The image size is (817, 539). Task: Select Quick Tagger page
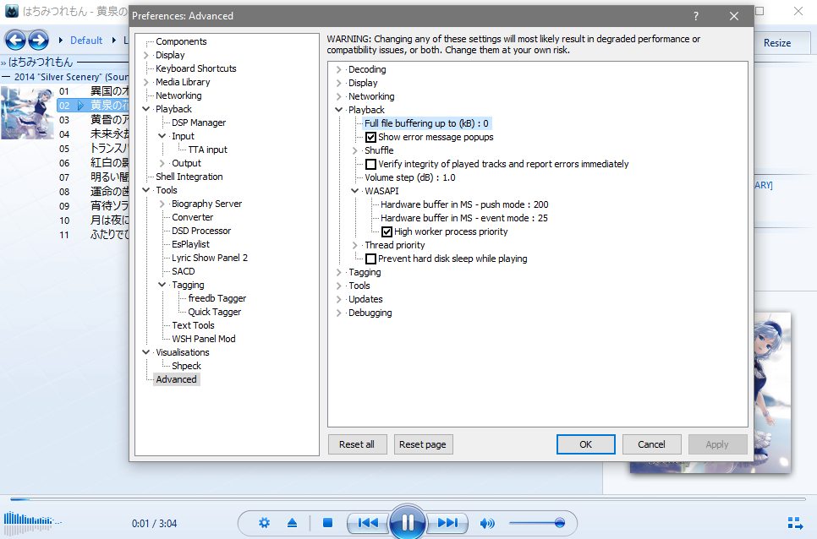214,312
